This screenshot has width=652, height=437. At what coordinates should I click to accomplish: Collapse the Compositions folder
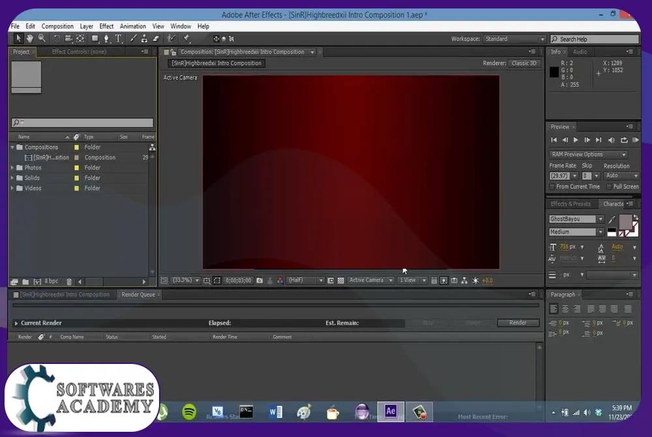[12, 147]
